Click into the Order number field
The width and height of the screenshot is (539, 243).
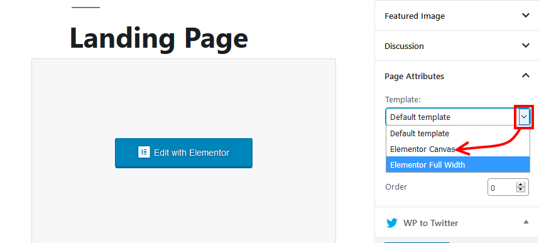coord(503,187)
